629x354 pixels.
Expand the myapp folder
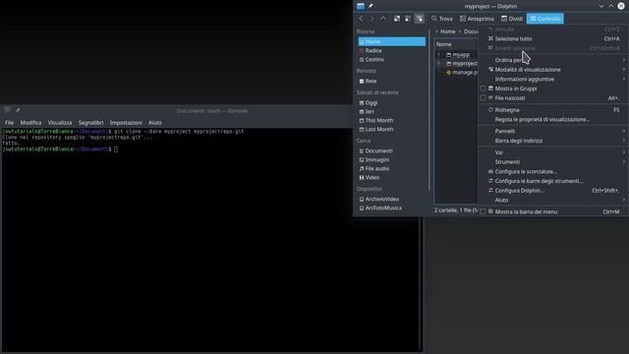(439, 55)
